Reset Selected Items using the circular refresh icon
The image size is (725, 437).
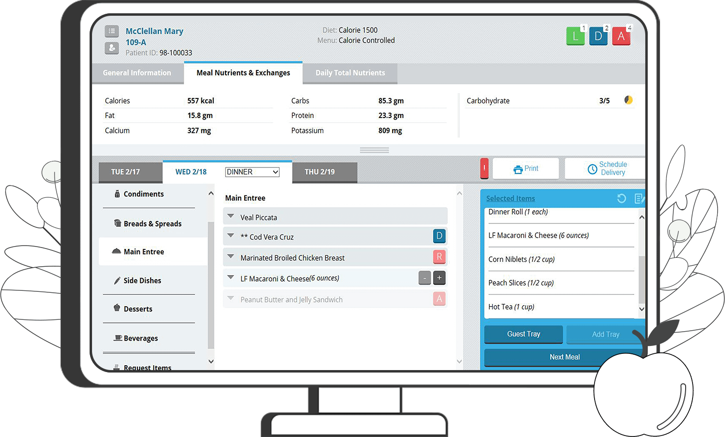tap(621, 198)
